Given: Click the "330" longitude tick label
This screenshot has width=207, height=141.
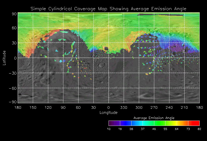Looking at the screenshot, I should pyautogui.click(x=124, y=108).
